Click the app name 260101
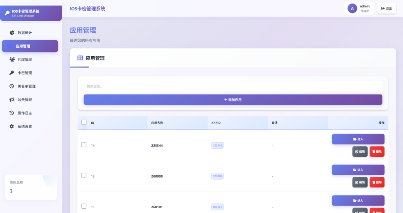403x213 pixels. (157, 207)
